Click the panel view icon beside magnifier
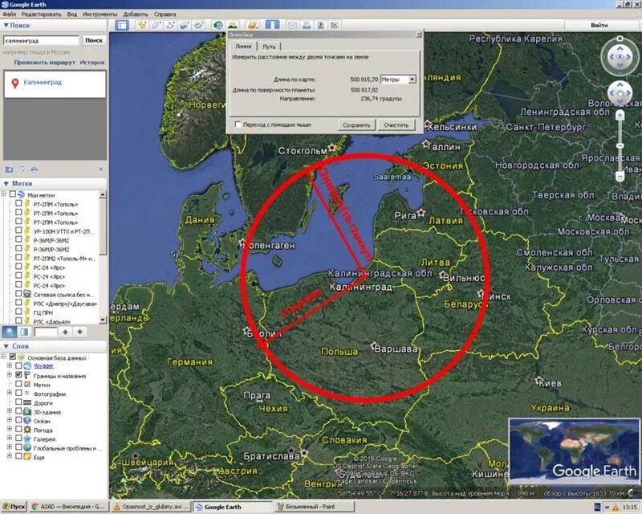The width and height of the screenshot is (642, 514). click(24, 332)
